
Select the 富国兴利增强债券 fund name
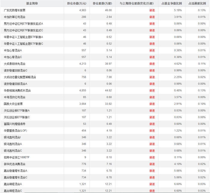click(15, 124)
